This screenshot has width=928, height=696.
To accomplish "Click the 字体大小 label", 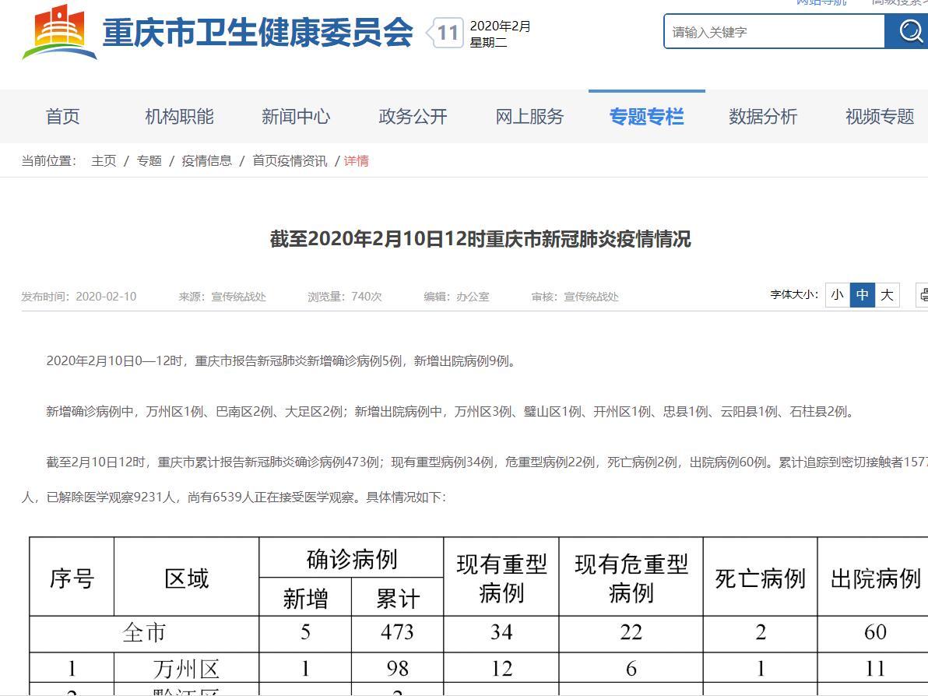I will (x=795, y=295).
